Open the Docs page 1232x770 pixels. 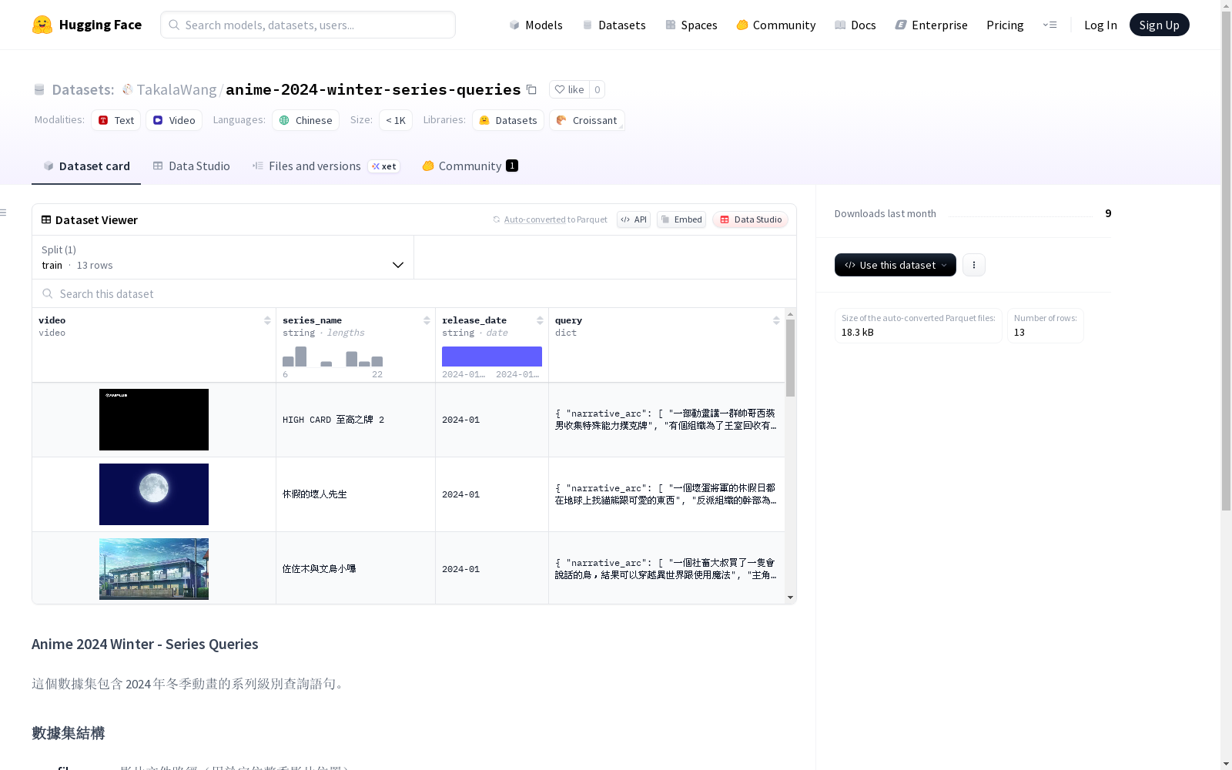(x=855, y=25)
